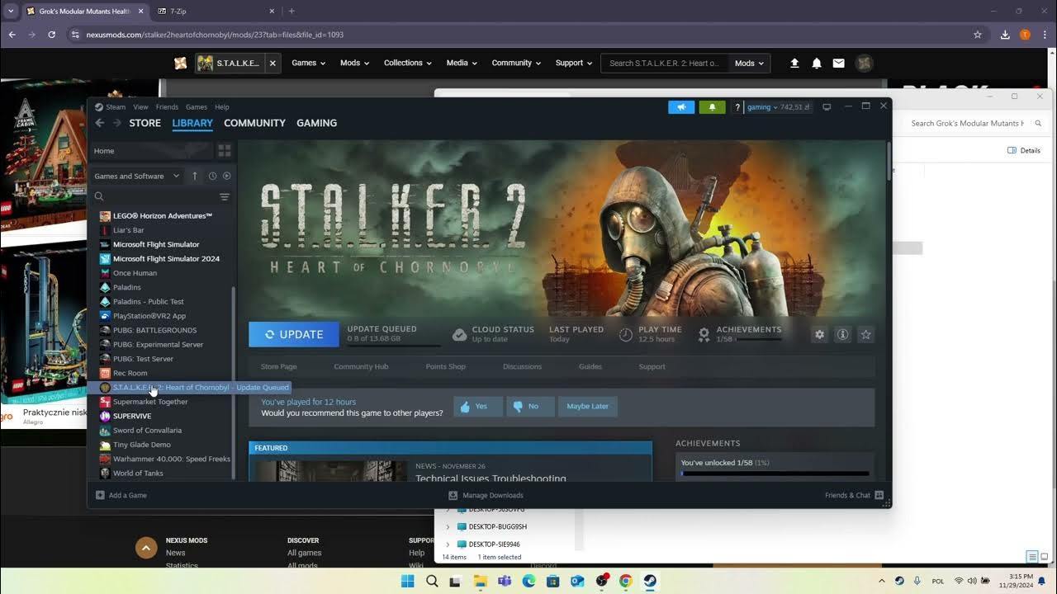This screenshot has height=594, width=1057.
Task: Open Friends & Chat panel
Action: (854, 495)
